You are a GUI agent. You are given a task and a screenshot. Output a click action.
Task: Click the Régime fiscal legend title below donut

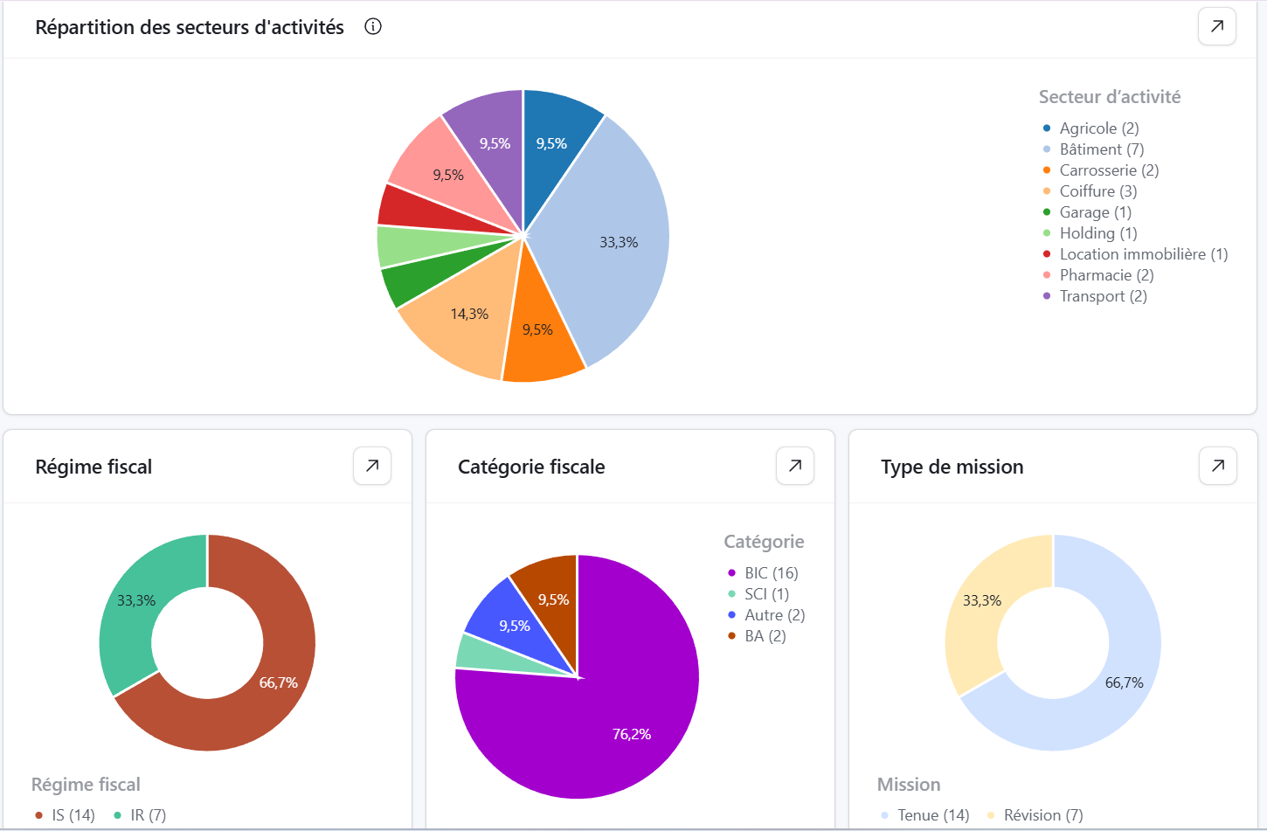coord(86,785)
